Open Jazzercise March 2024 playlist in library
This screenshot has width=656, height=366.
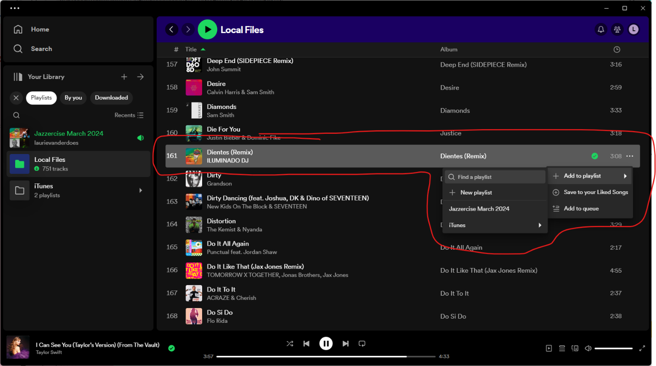(x=79, y=138)
